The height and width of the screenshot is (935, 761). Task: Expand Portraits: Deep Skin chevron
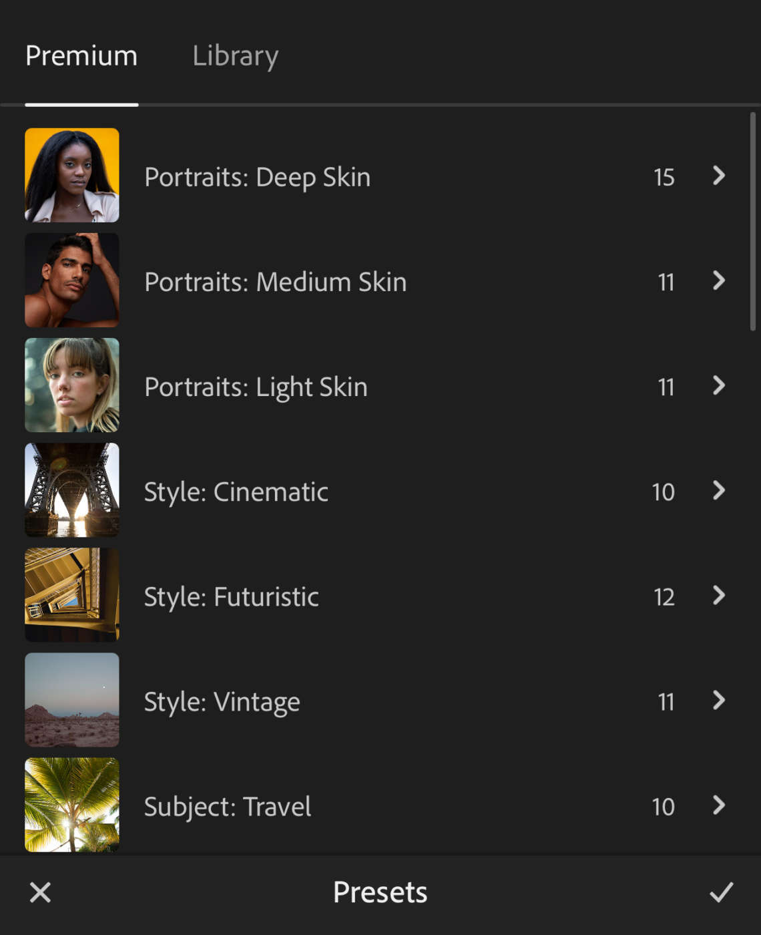tap(718, 176)
